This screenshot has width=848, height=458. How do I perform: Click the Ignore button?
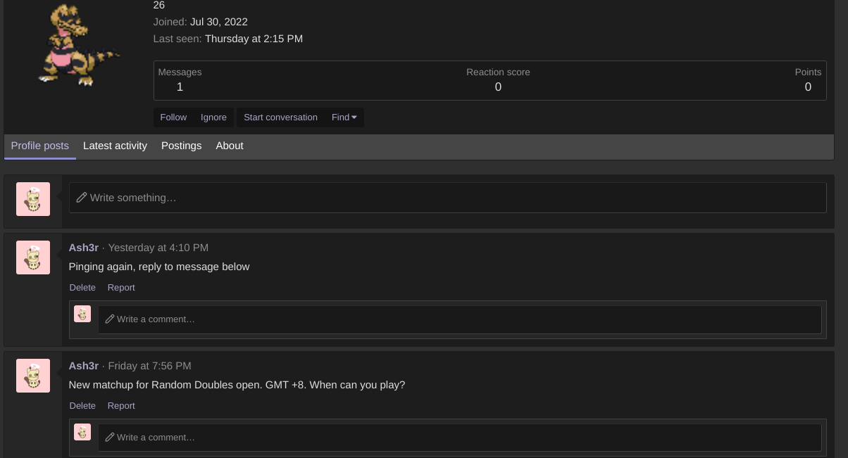[x=213, y=117]
